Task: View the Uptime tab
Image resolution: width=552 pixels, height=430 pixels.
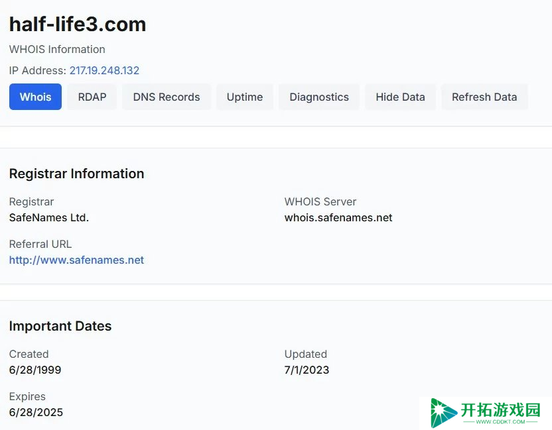Action: 245,97
